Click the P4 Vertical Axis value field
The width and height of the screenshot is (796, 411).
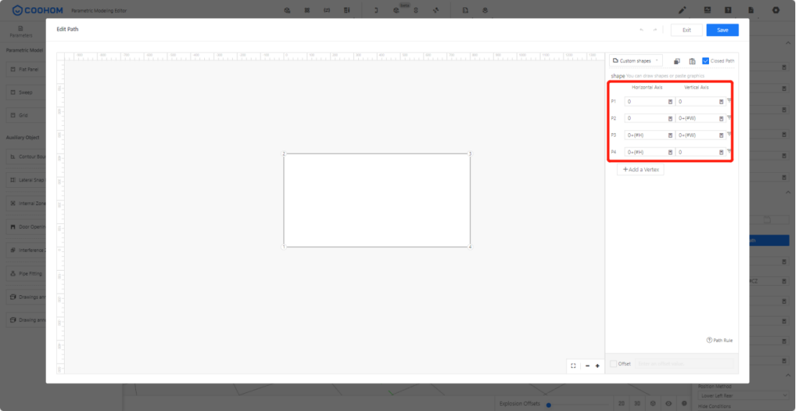coord(700,152)
